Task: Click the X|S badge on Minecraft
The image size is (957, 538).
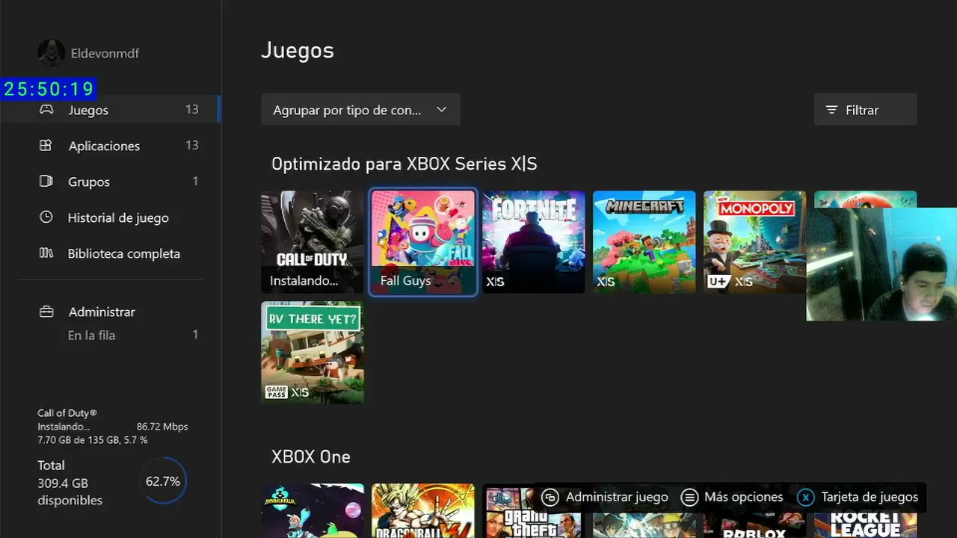Action: coord(606,282)
